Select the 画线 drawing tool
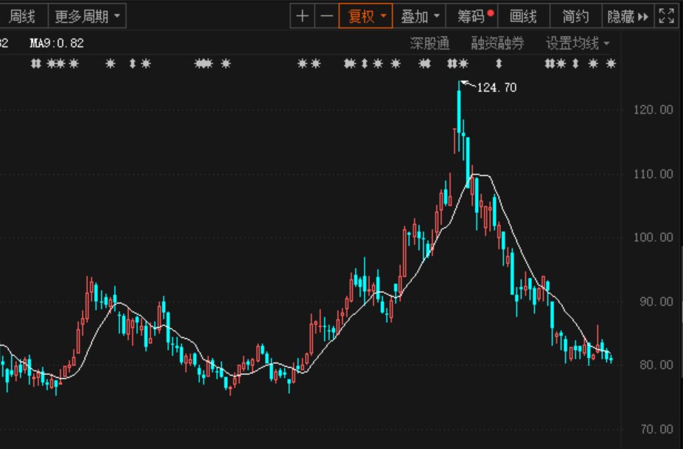Viewport: 683px width, 449px height. (x=523, y=16)
